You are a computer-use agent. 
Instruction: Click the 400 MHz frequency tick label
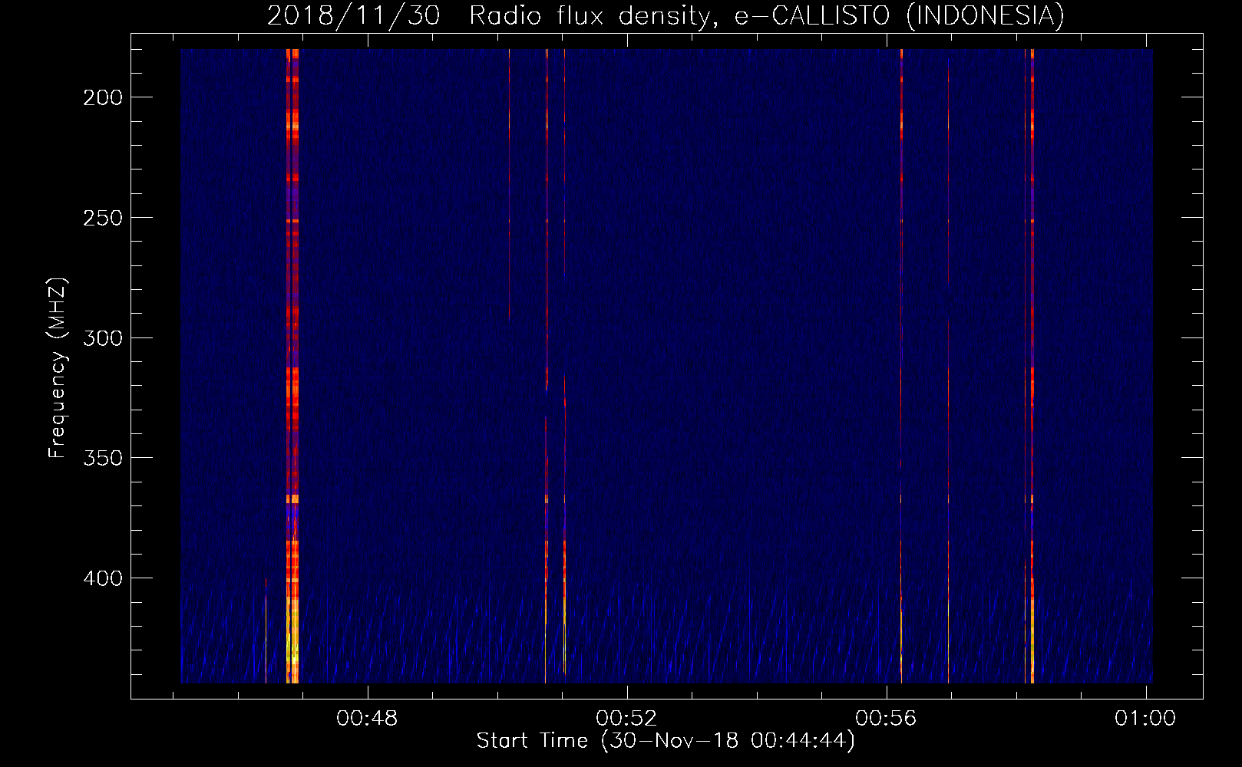click(x=103, y=578)
